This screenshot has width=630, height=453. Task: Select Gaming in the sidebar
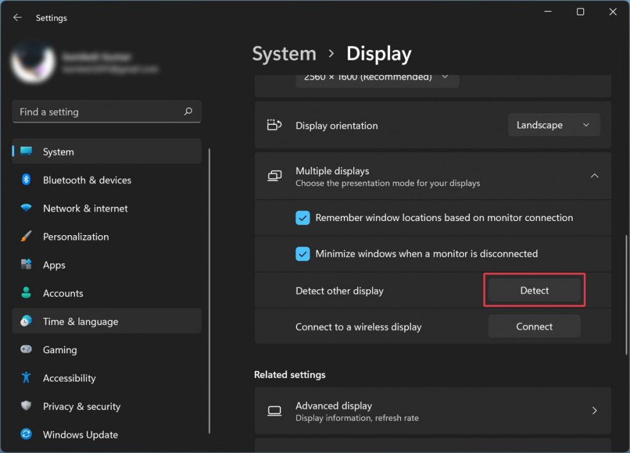click(x=60, y=350)
